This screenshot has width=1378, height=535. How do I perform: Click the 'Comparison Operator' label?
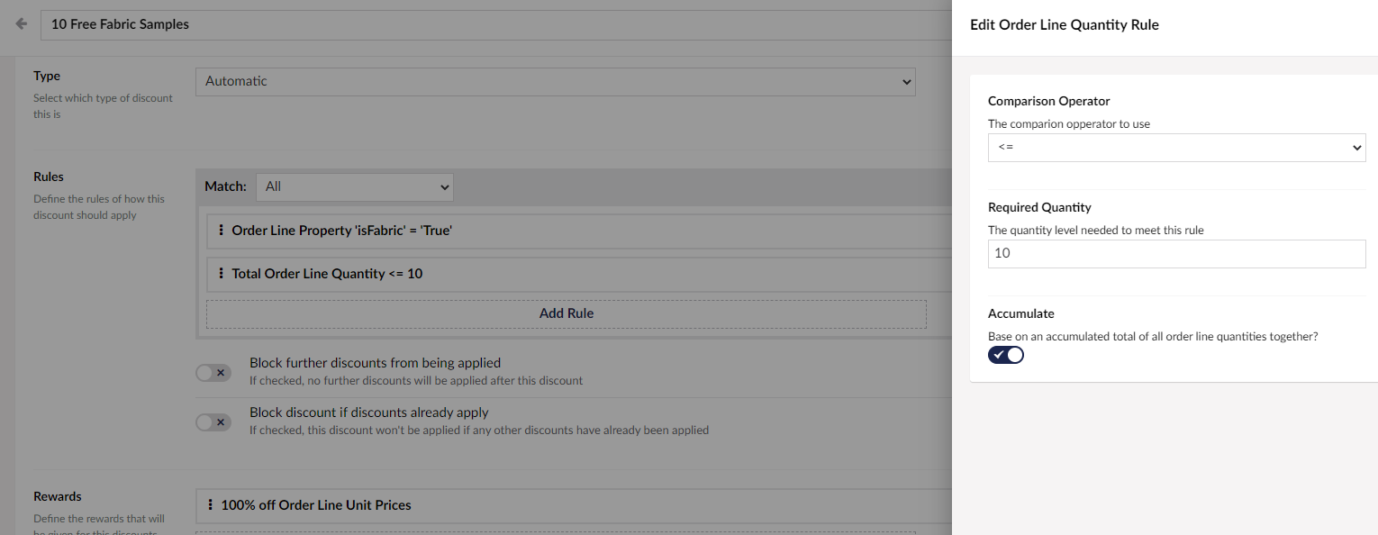pos(1049,101)
